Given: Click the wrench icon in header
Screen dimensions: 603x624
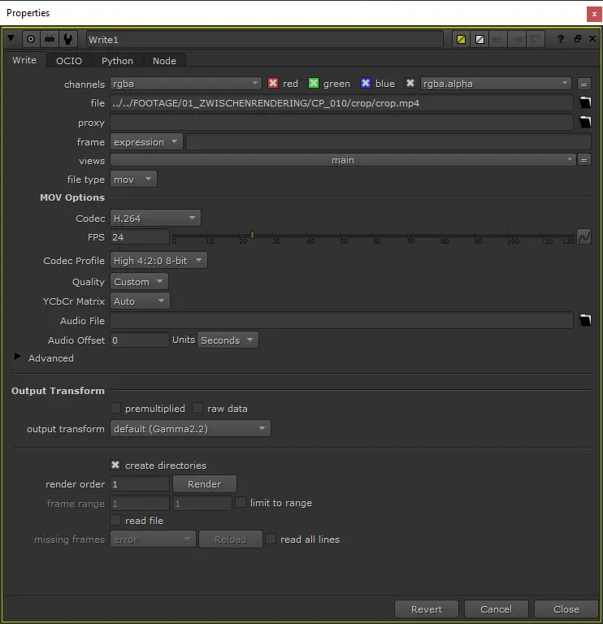Looking at the screenshot, I should [69, 39].
